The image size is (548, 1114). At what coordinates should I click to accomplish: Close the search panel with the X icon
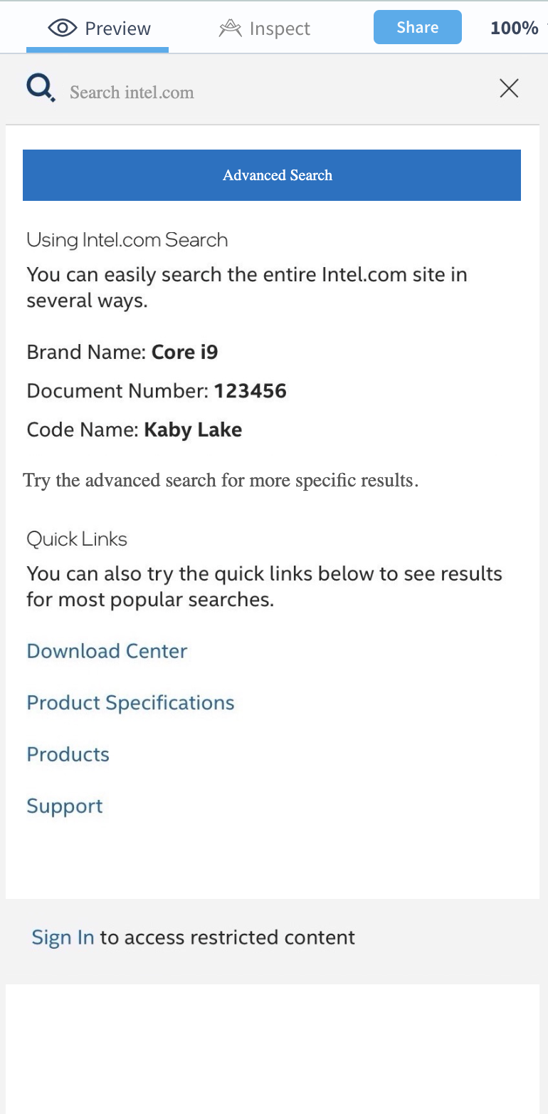coord(509,88)
